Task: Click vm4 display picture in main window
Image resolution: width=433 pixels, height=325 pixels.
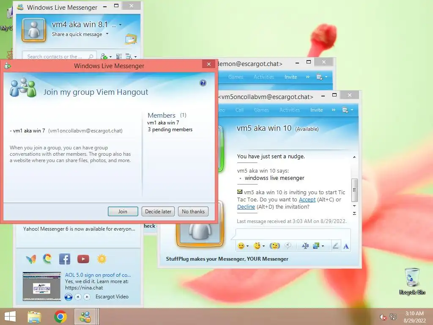Action: coord(34,30)
